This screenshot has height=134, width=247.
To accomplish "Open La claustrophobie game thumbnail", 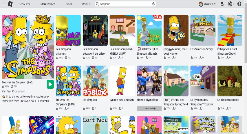I will [x=230, y=81].
